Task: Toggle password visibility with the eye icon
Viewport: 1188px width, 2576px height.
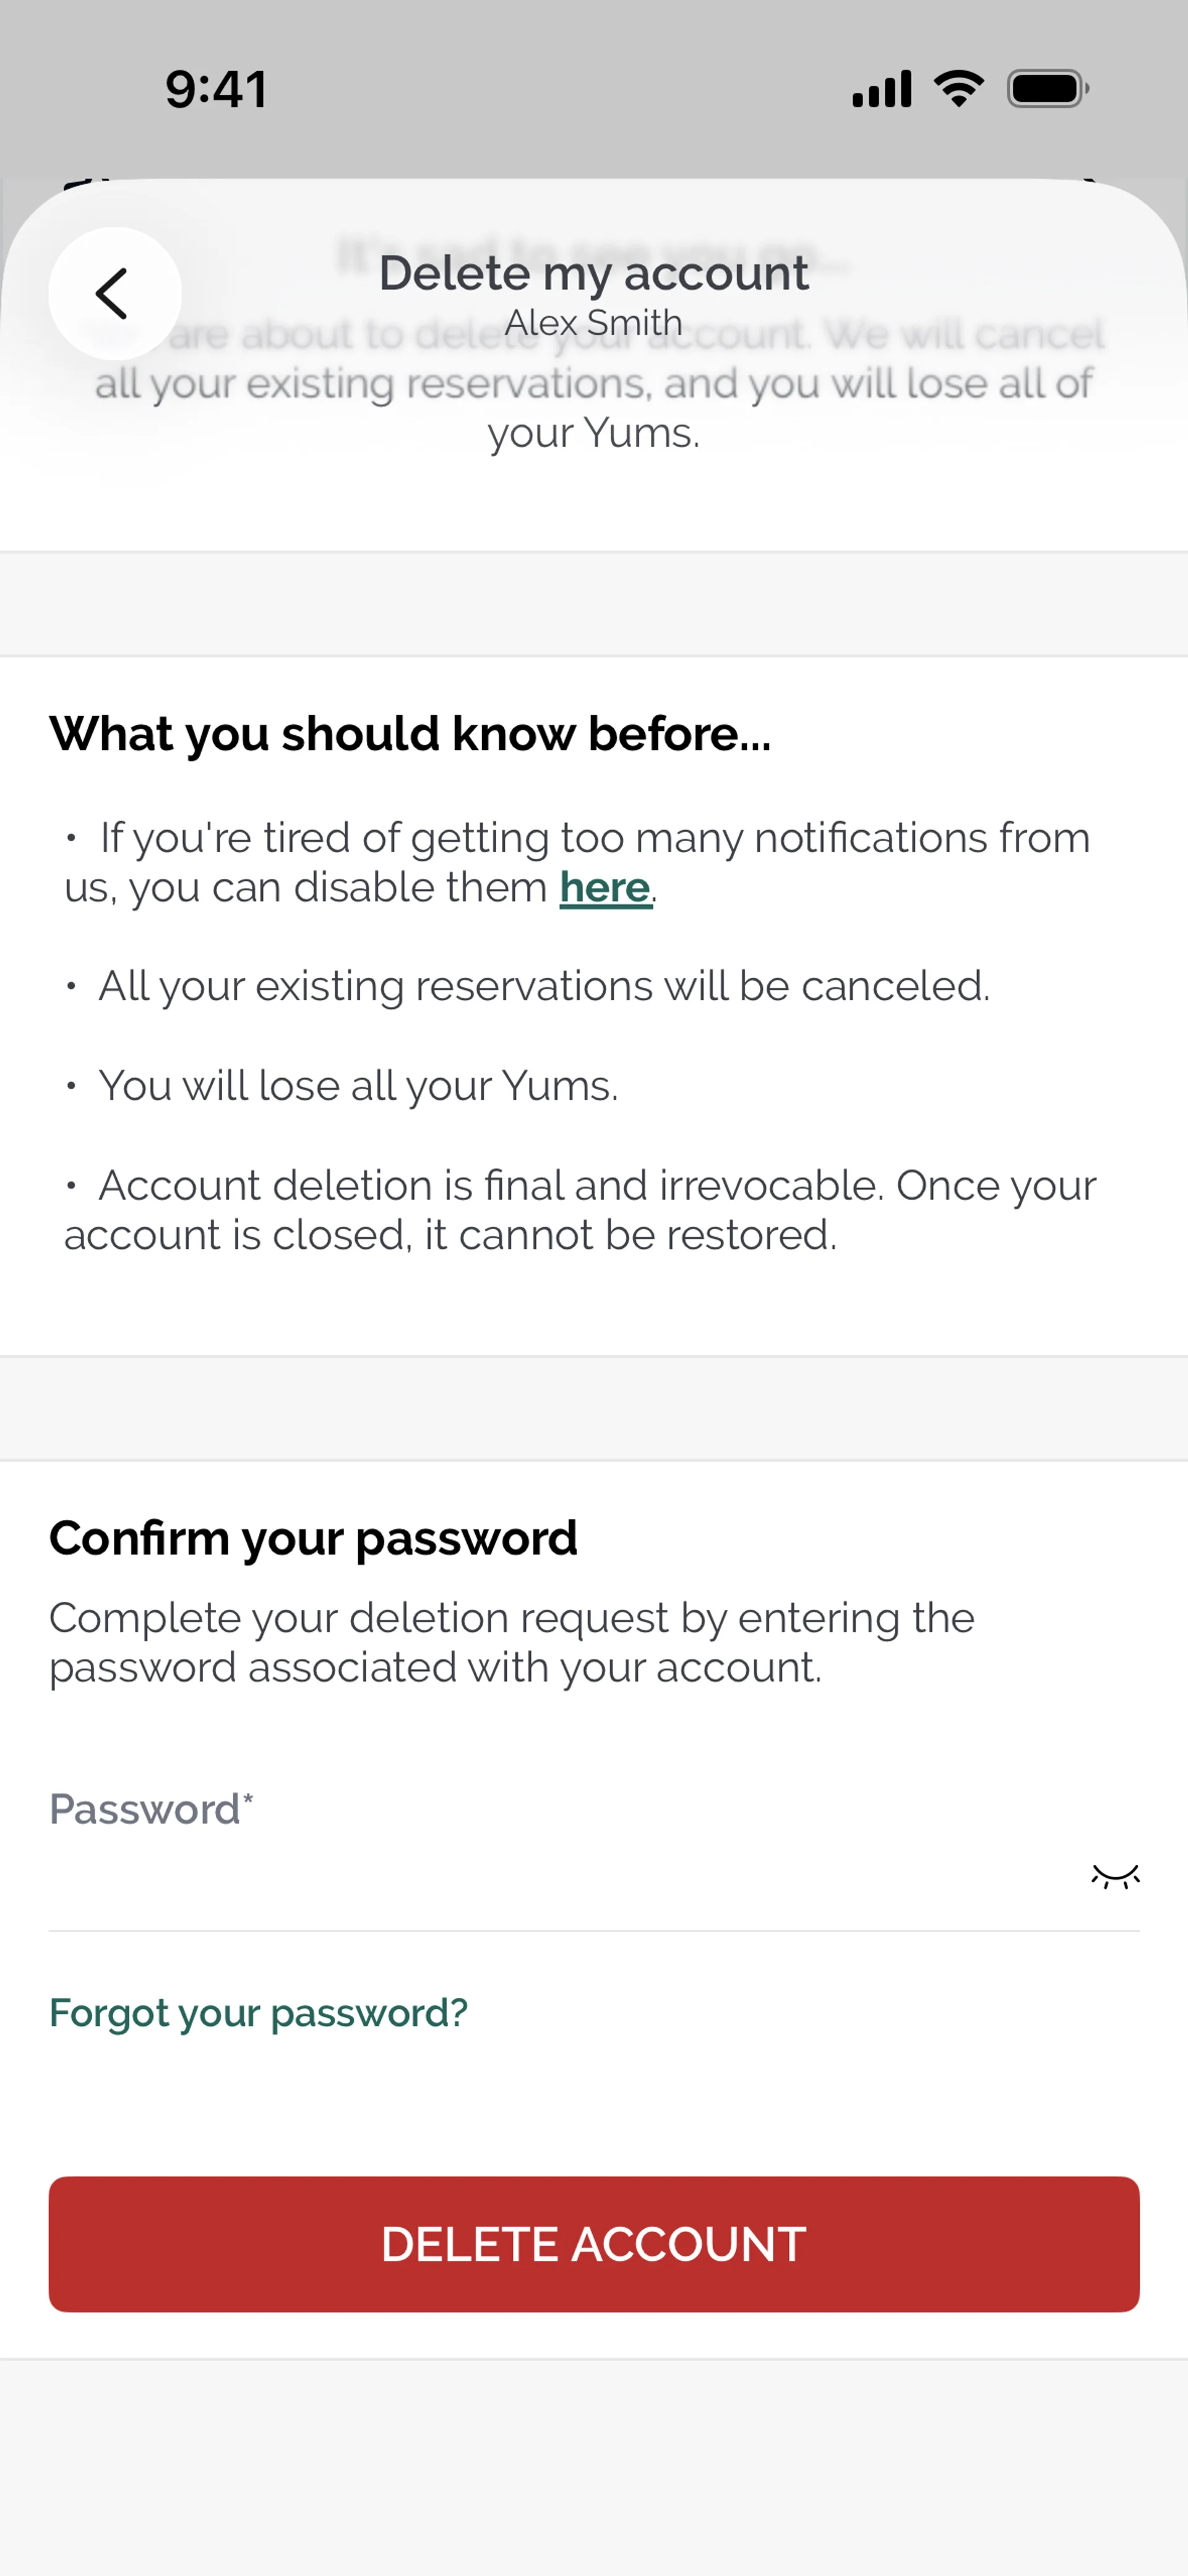Action: (1115, 1876)
